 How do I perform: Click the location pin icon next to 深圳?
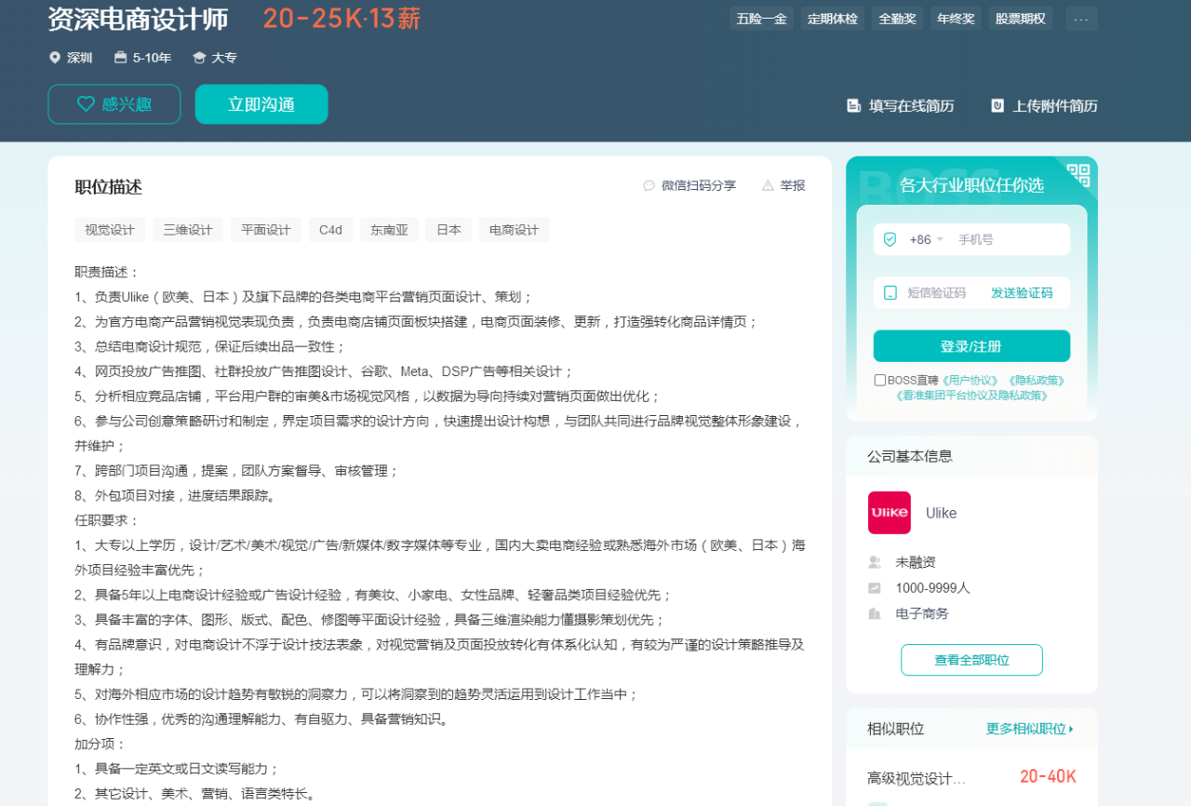[x=55, y=58]
